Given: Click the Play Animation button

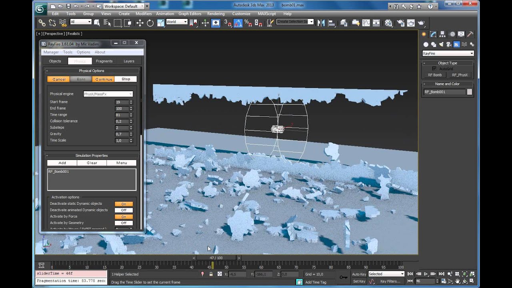Looking at the screenshot, I should (x=426, y=274).
